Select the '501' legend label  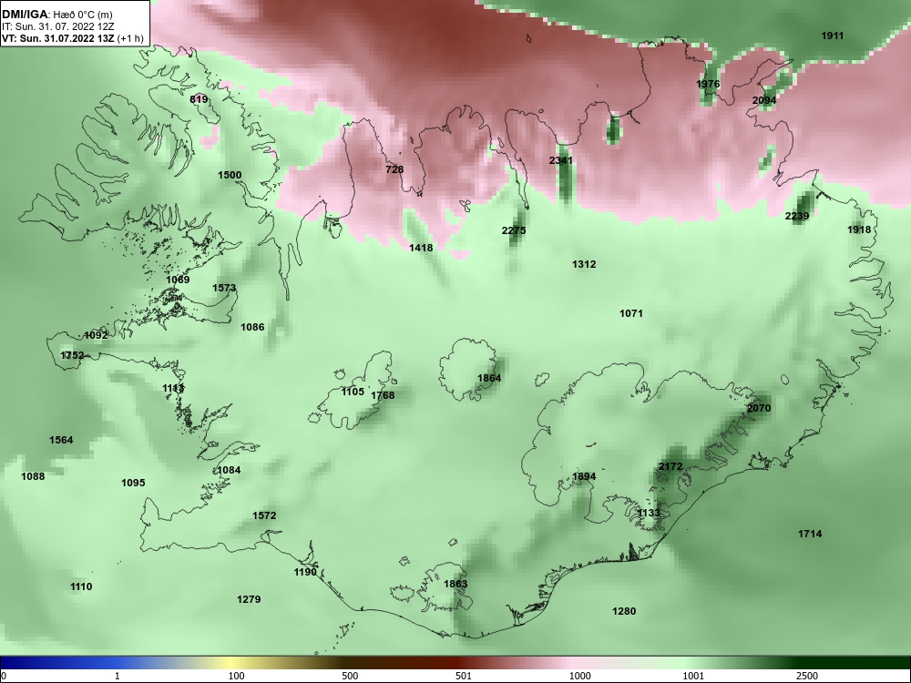463,676
